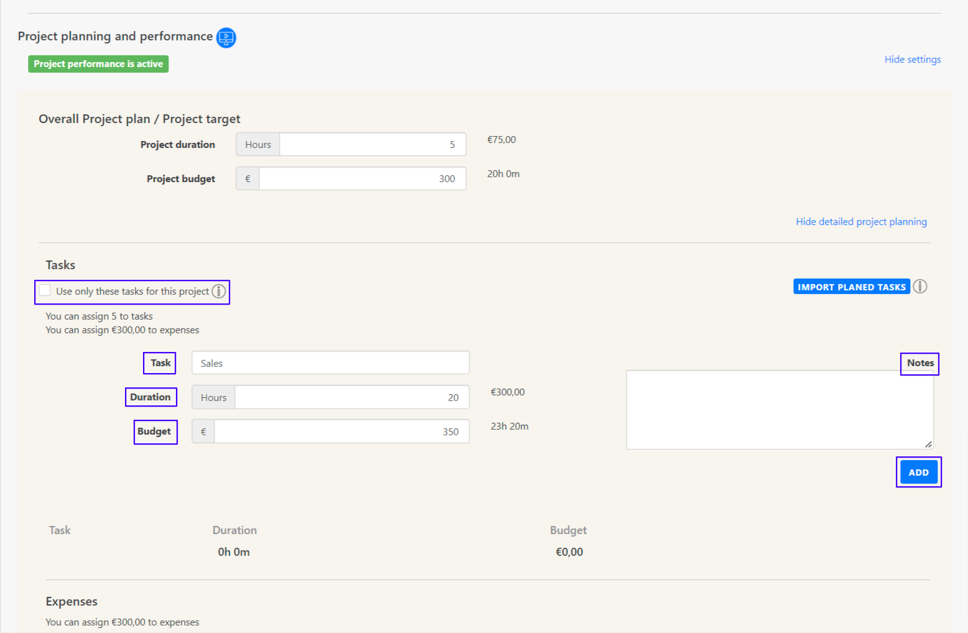Click the 'Project performance is active' badge
This screenshot has height=633, width=968.
click(x=98, y=63)
